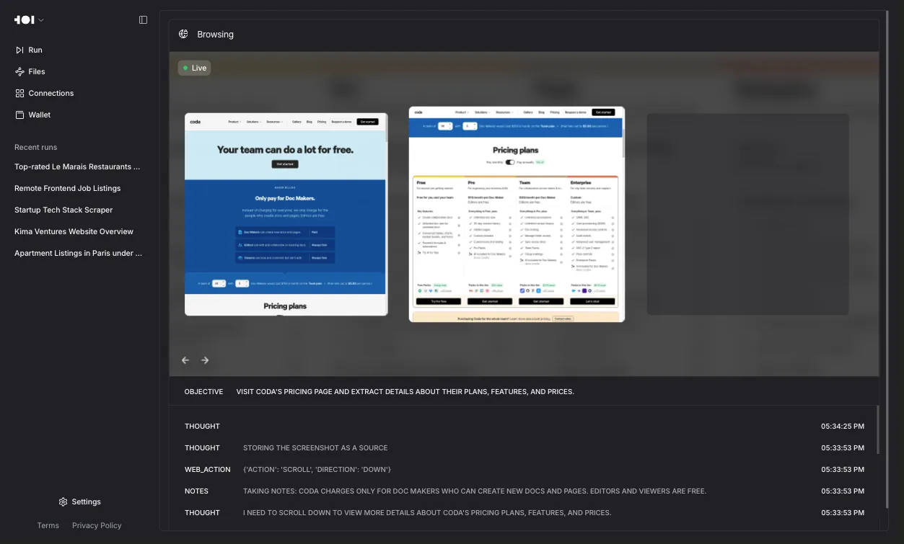
Task: Click the Files icon in the sidebar
Action: 19,71
